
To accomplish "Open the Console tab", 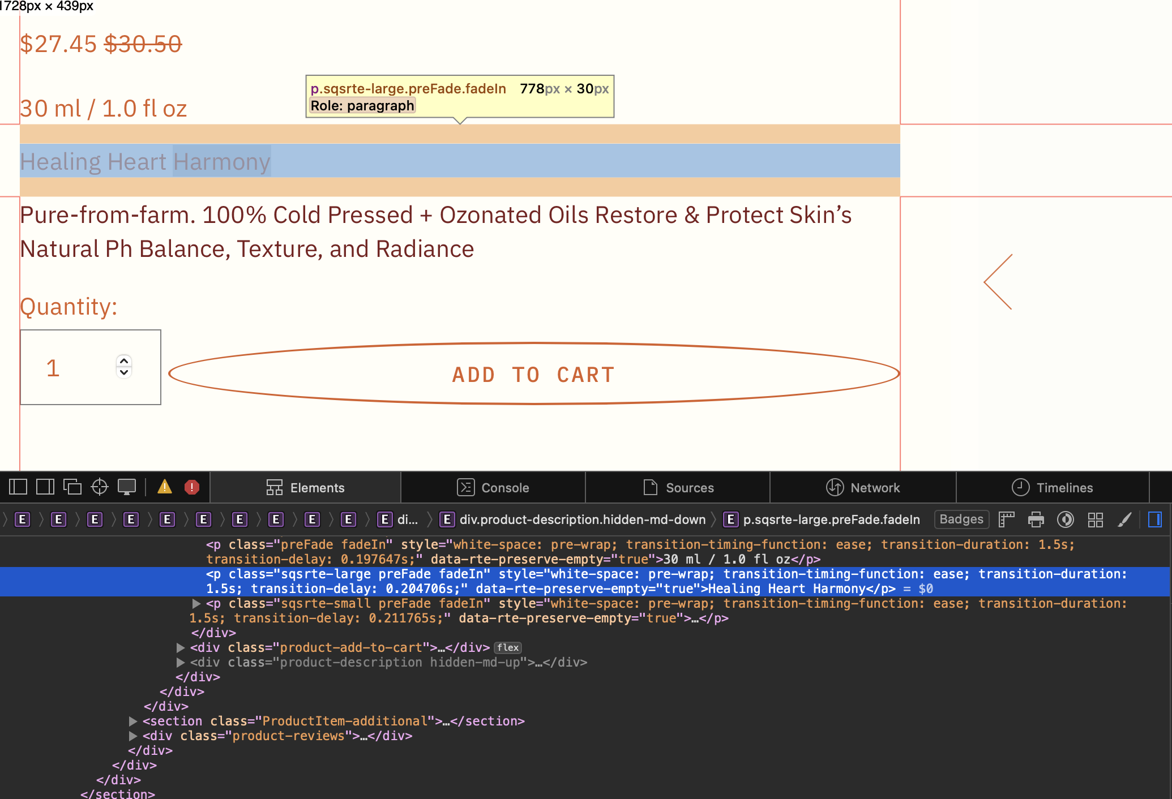I will 493,488.
